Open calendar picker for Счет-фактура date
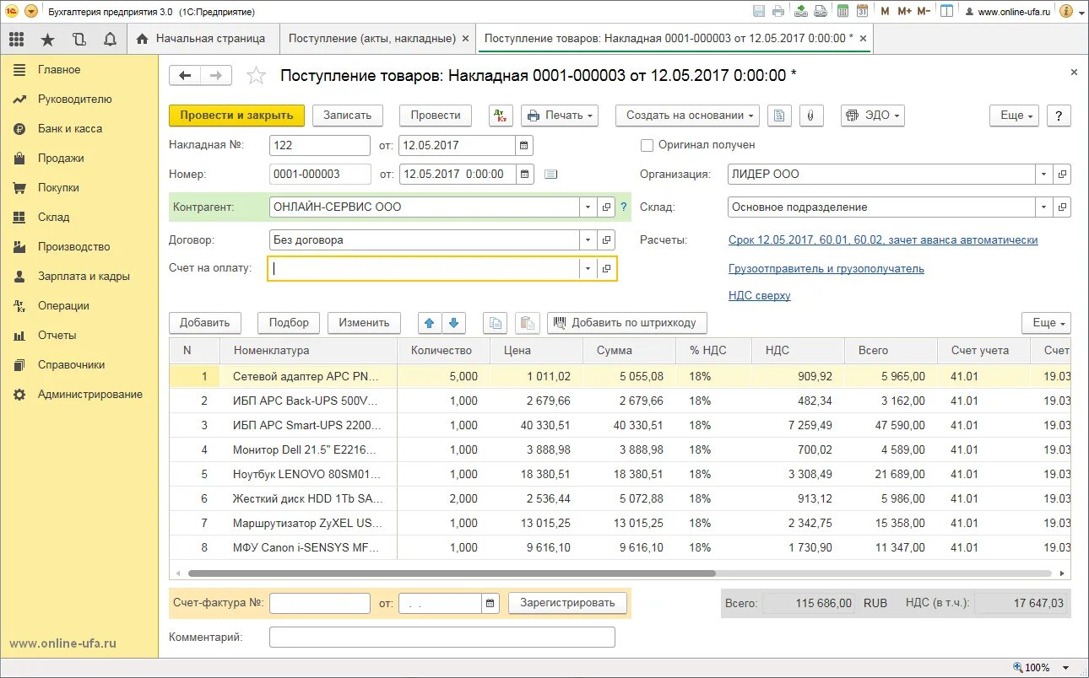1089x678 pixels. [490, 603]
